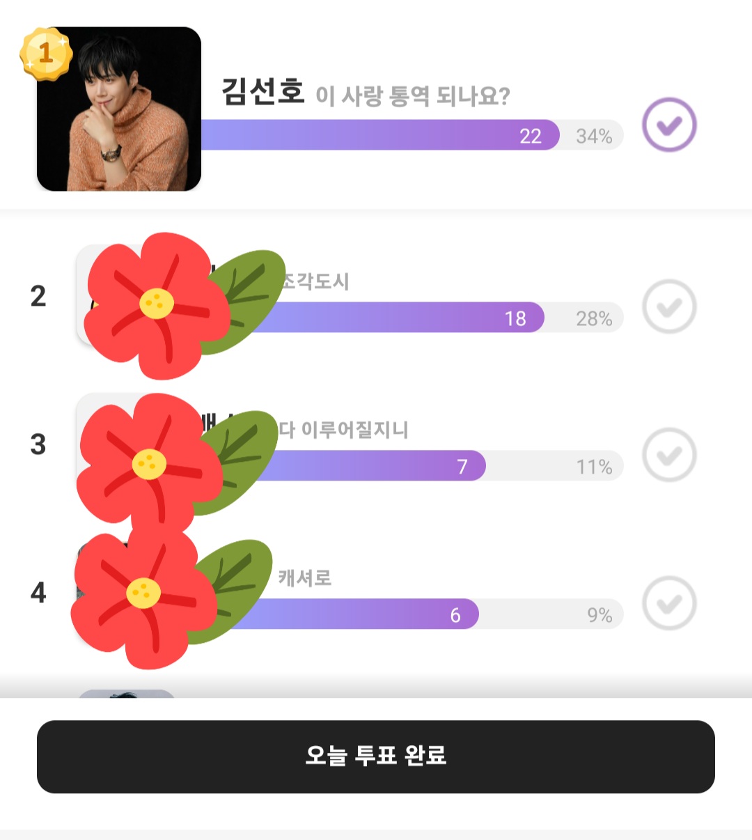The width and height of the screenshot is (752, 840).
Task: Open the partially visible fifth candidate thumbnail
Action: pyautogui.click(x=126, y=694)
